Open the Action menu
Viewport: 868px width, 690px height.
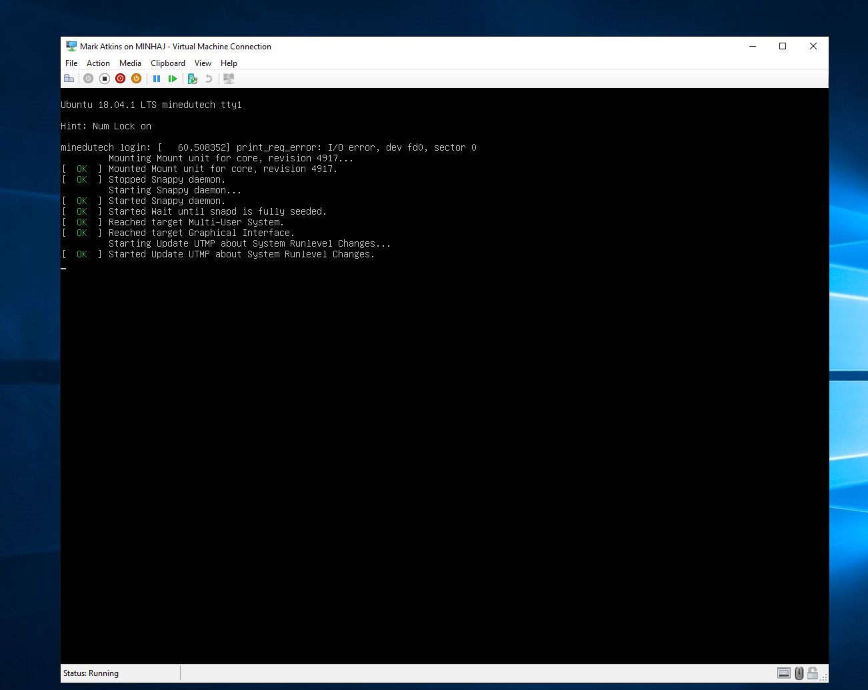(98, 63)
